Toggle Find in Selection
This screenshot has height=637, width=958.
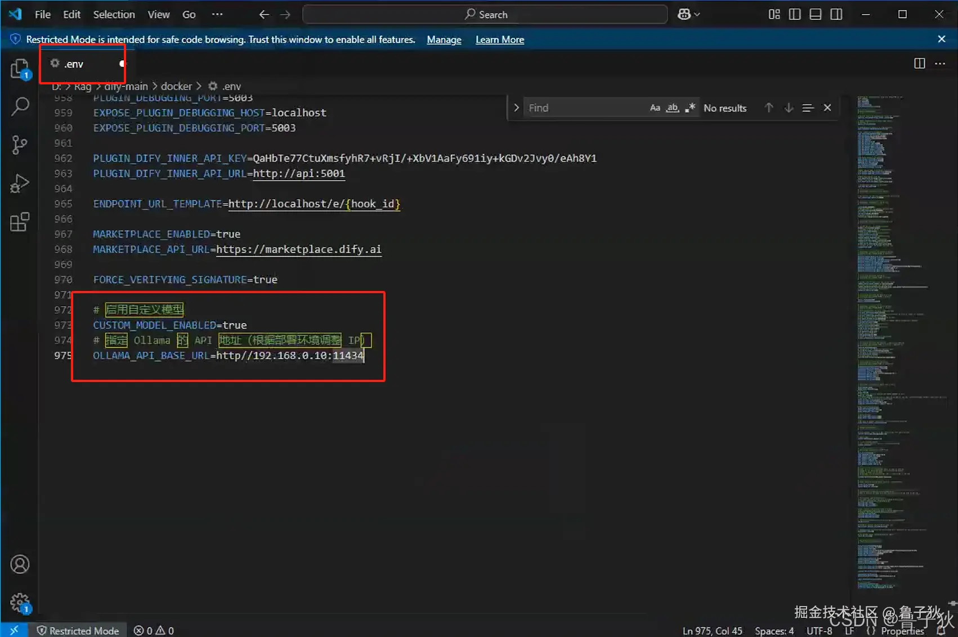click(x=808, y=107)
